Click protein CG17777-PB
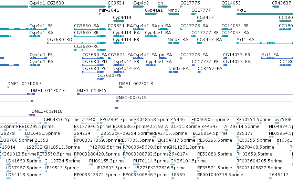293x180 pixels. [x=205, y=62]
